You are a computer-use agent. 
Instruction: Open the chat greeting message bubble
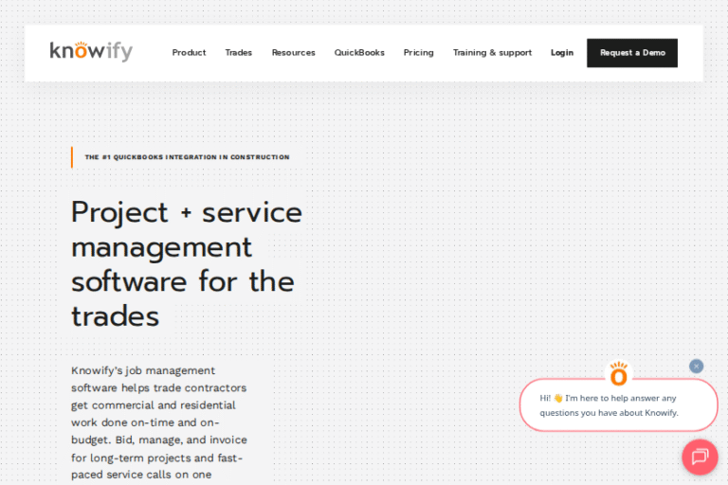click(618, 405)
